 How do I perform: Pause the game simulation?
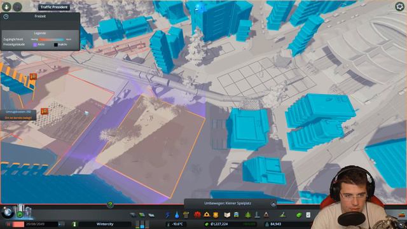click(8, 224)
